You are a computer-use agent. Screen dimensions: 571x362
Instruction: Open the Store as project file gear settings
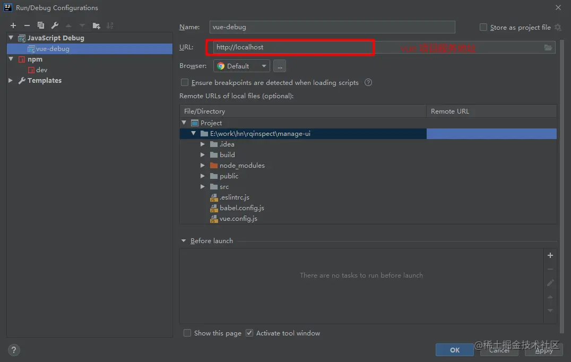[558, 27]
